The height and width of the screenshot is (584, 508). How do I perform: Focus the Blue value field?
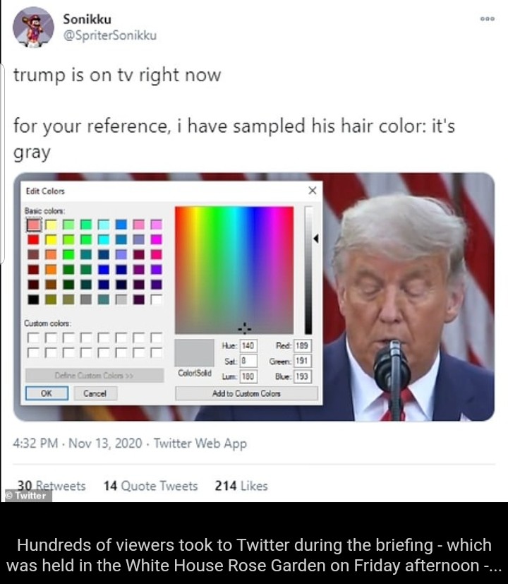point(302,376)
